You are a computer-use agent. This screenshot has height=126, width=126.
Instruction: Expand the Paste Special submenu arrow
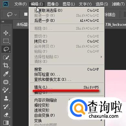[101, 57]
